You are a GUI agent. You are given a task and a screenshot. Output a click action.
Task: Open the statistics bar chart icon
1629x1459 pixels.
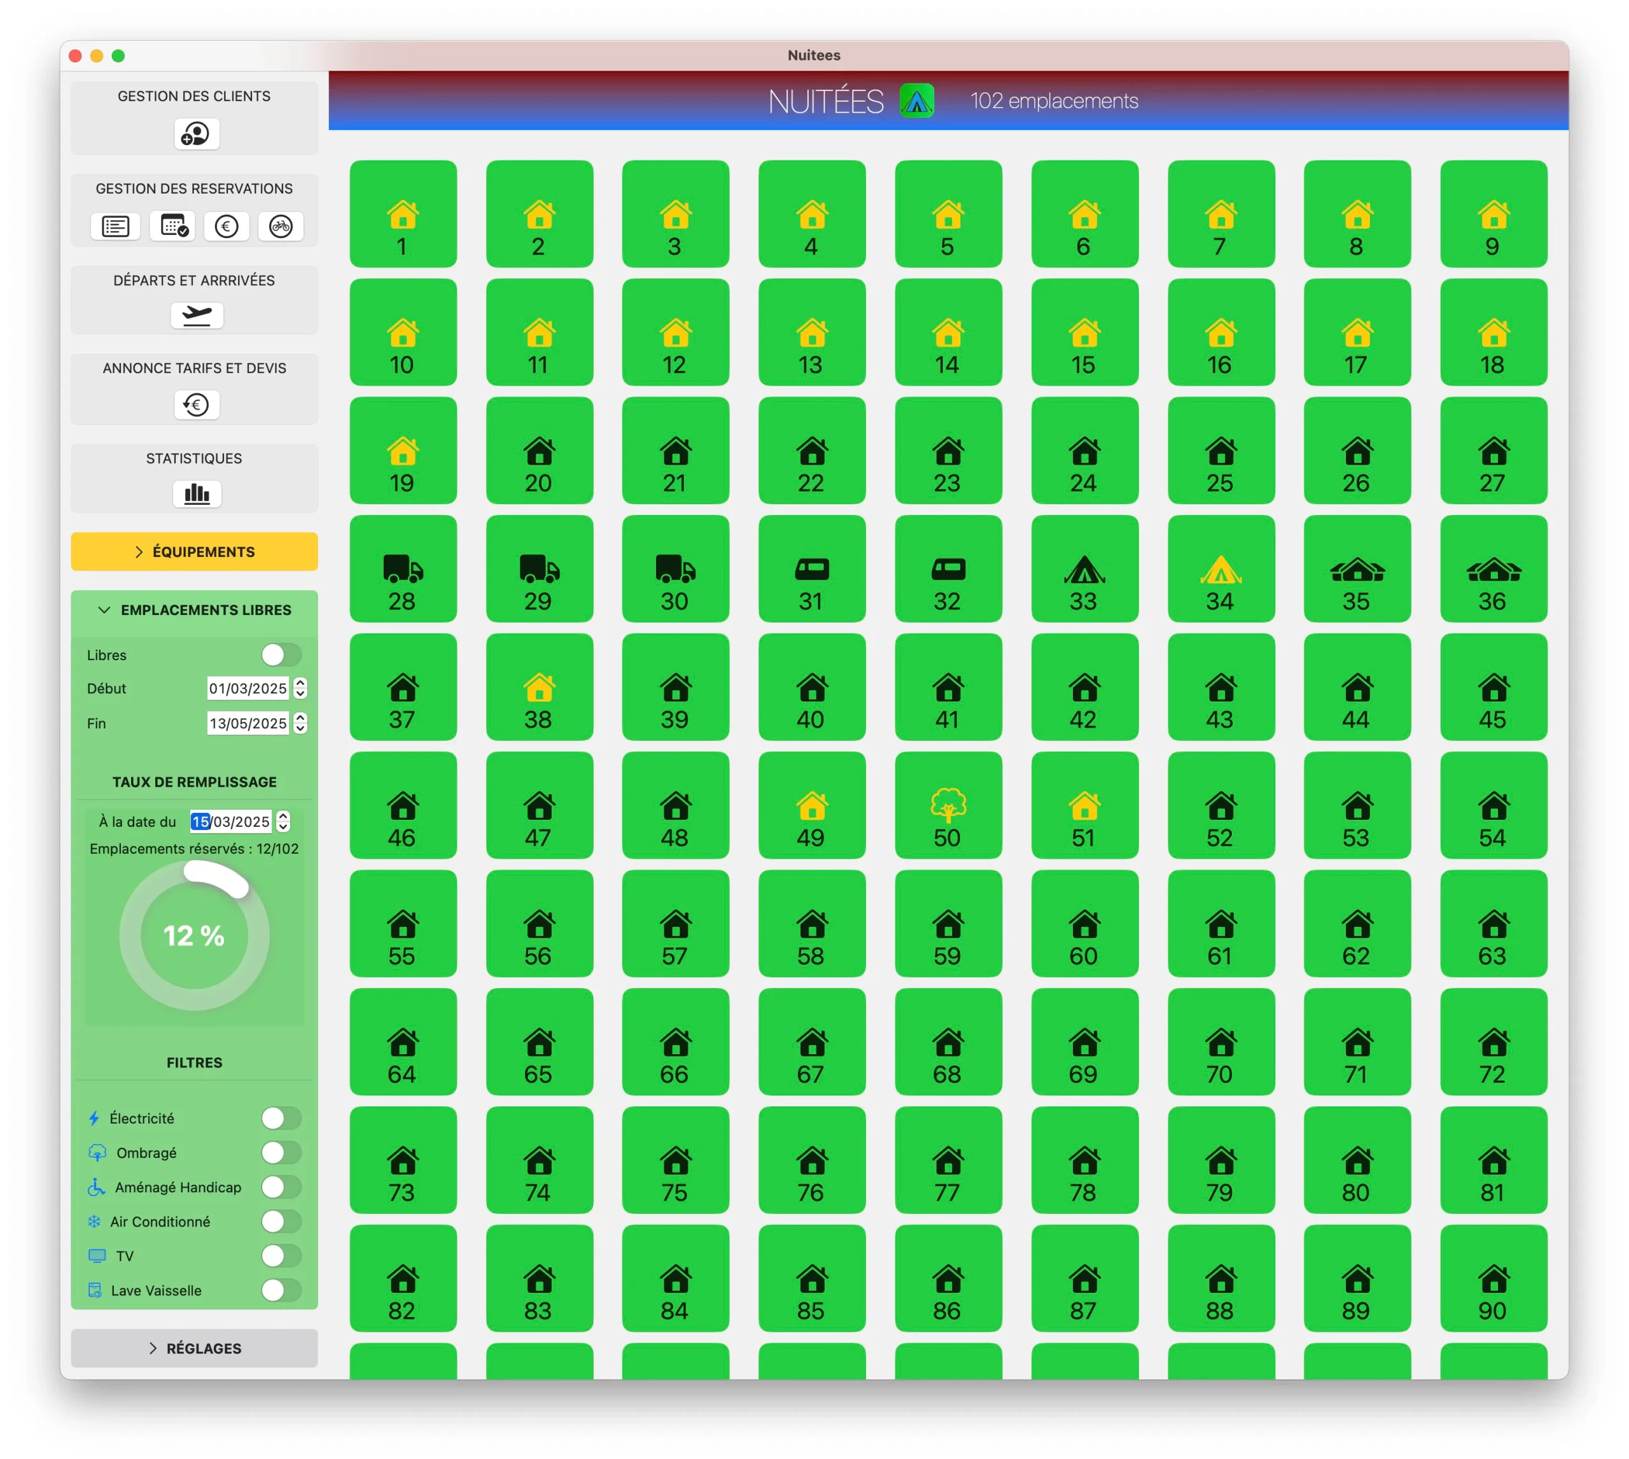tap(197, 494)
